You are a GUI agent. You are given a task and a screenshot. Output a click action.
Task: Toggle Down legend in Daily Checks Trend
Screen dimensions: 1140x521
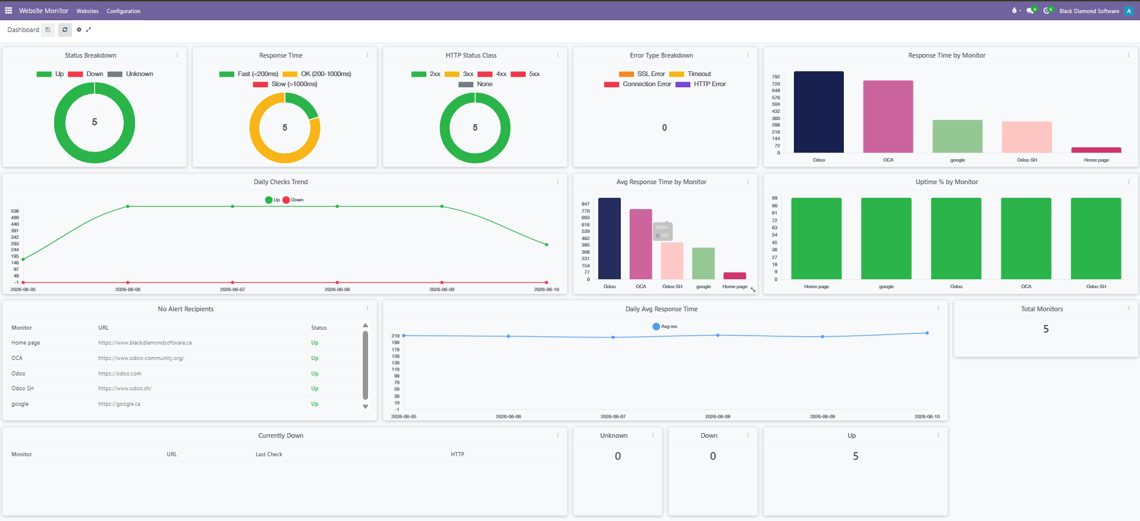pyautogui.click(x=293, y=200)
